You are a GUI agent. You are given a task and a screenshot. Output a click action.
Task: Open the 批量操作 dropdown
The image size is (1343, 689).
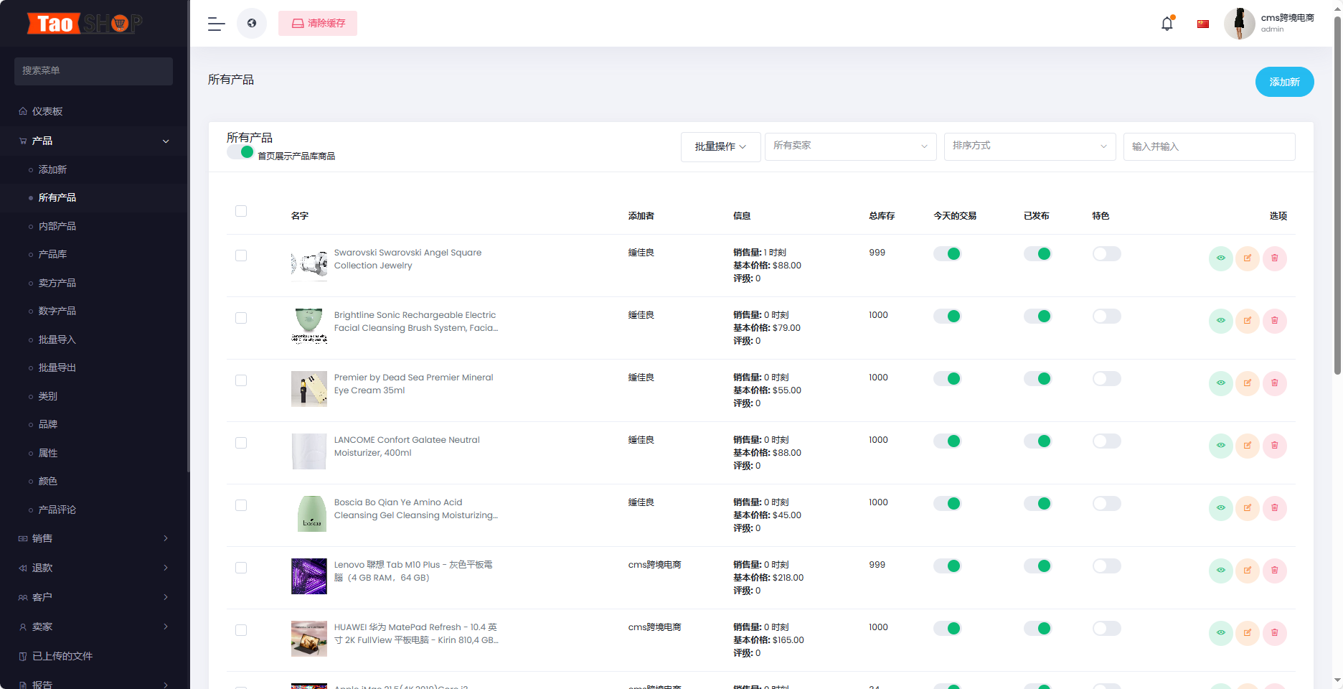click(x=720, y=147)
